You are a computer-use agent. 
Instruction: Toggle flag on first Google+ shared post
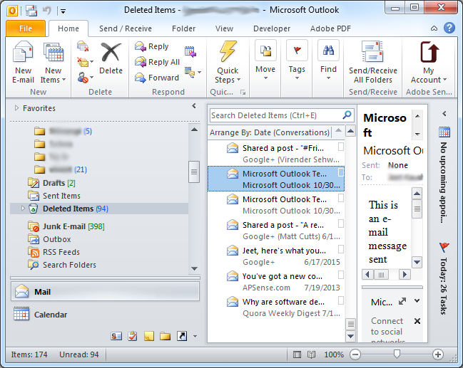coord(341,147)
